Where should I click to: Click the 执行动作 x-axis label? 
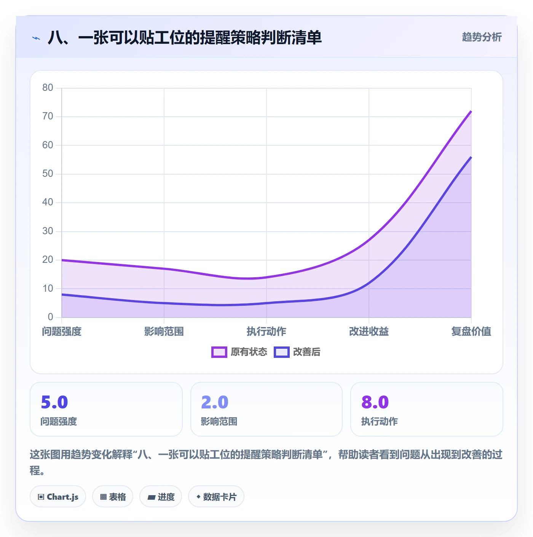tap(266, 332)
